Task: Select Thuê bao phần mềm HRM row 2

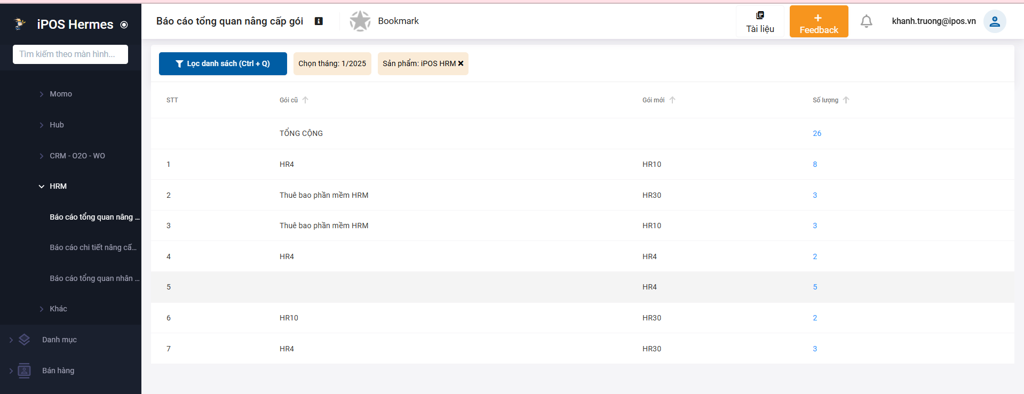Action: point(324,195)
